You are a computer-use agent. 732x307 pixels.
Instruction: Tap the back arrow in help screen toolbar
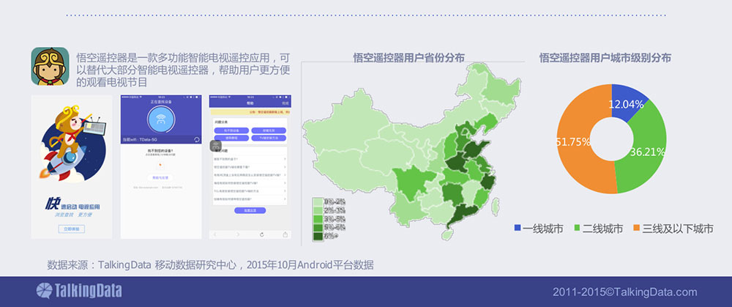[216, 234]
